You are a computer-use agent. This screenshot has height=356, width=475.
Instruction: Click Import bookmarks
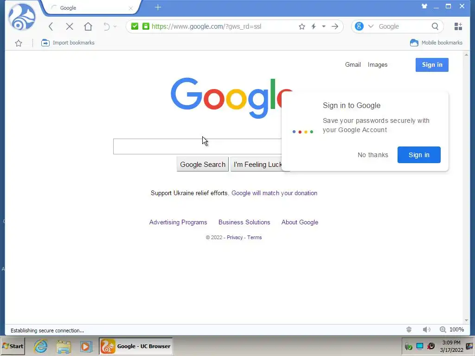click(x=68, y=43)
